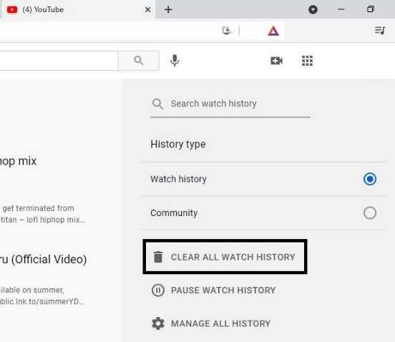Click the install app icon in address bar
Viewport: 395px width, 342px height.
(x=226, y=31)
